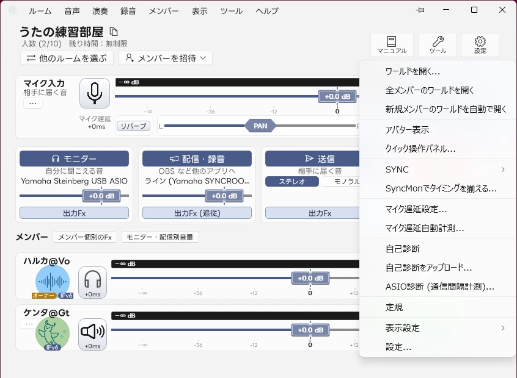
Task: Toggle the リバーブ button
Action: [x=134, y=126]
